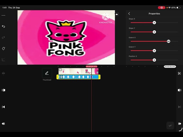Tap the right yellow trim handle

tap(100, 77)
